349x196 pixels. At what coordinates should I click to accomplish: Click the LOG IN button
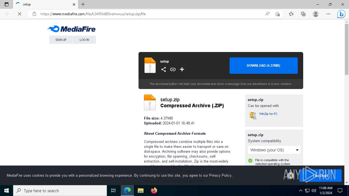[x=84, y=40]
